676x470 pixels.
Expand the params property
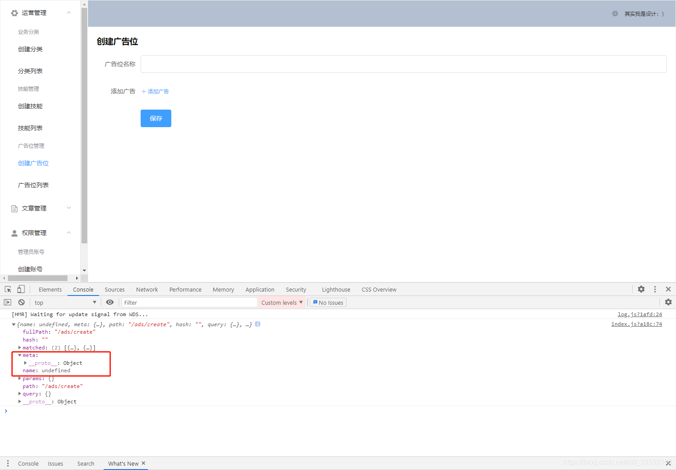pyautogui.click(x=20, y=378)
